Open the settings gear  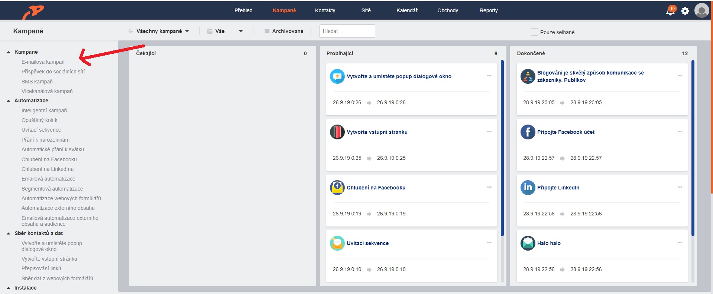click(x=685, y=11)
